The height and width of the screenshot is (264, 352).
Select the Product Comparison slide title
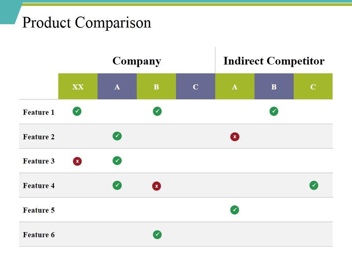click(87, 23)
